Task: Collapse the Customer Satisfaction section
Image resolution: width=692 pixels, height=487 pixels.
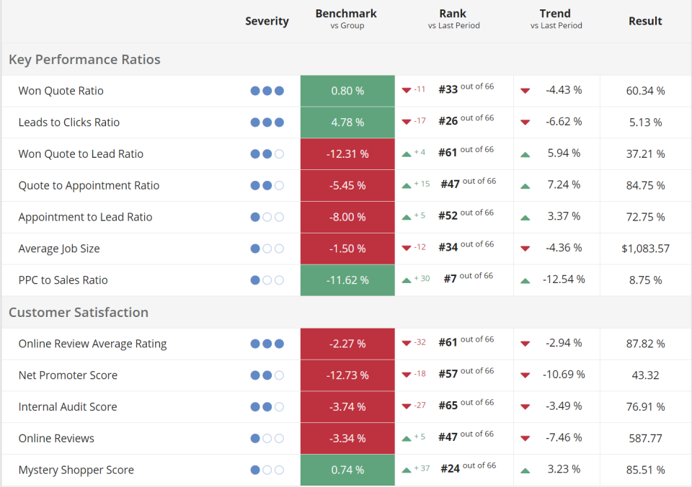Action: 78,313
